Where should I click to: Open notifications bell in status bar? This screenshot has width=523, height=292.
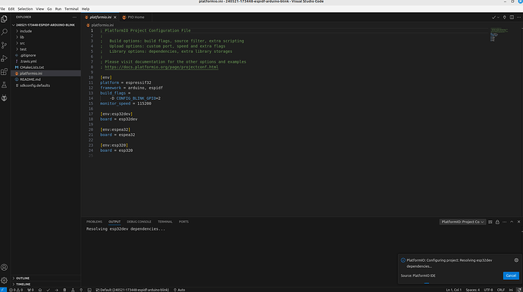(x=519, y=290)
